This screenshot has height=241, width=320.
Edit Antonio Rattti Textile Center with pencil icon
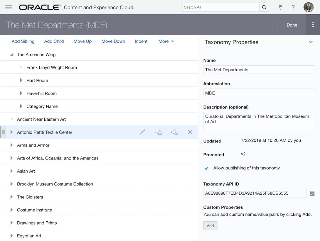click(143, 132)
